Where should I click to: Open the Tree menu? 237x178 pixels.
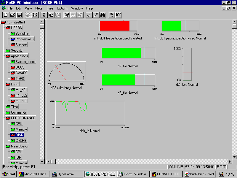[50, 8]
